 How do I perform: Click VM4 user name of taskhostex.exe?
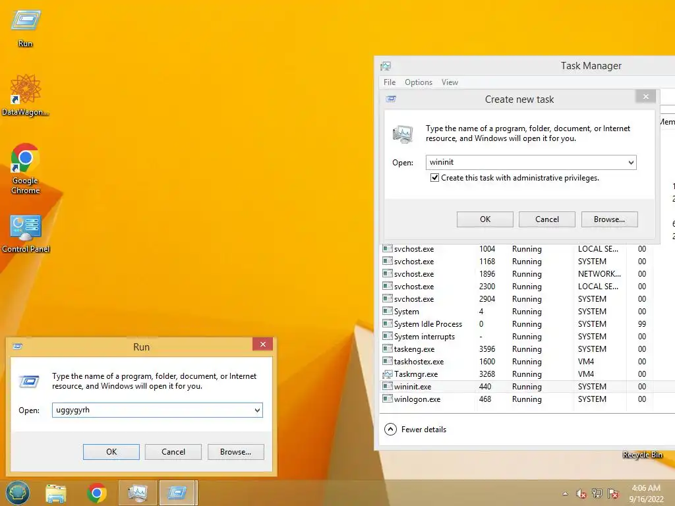pos(586,362)
